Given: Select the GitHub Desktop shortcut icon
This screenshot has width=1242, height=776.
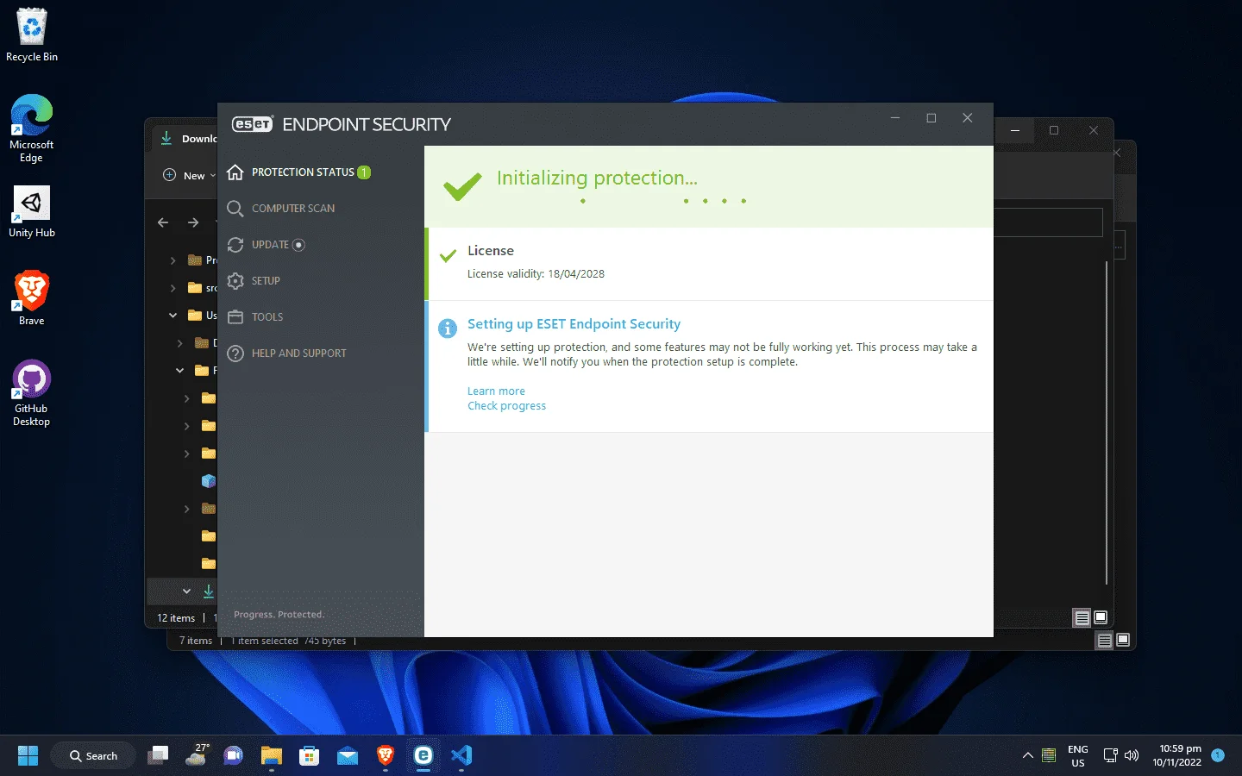Looking at the screenshot, I should (x=32, y=393).
